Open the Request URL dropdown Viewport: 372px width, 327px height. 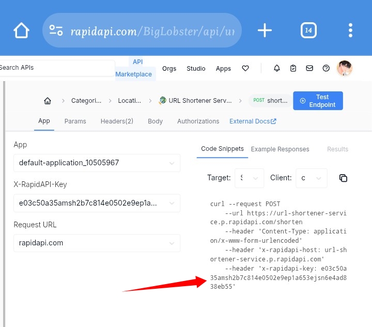(x=97, y=243)
